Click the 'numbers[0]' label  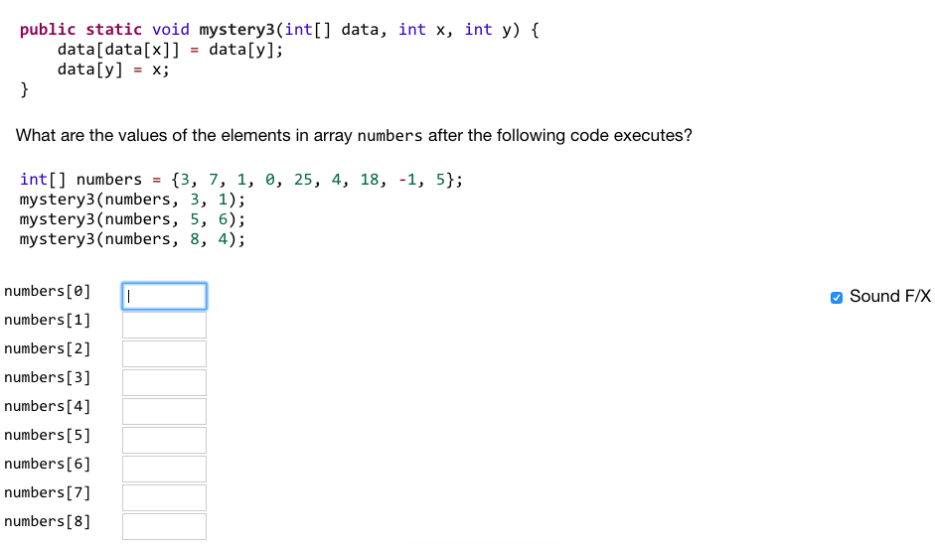tap(47, 292)
